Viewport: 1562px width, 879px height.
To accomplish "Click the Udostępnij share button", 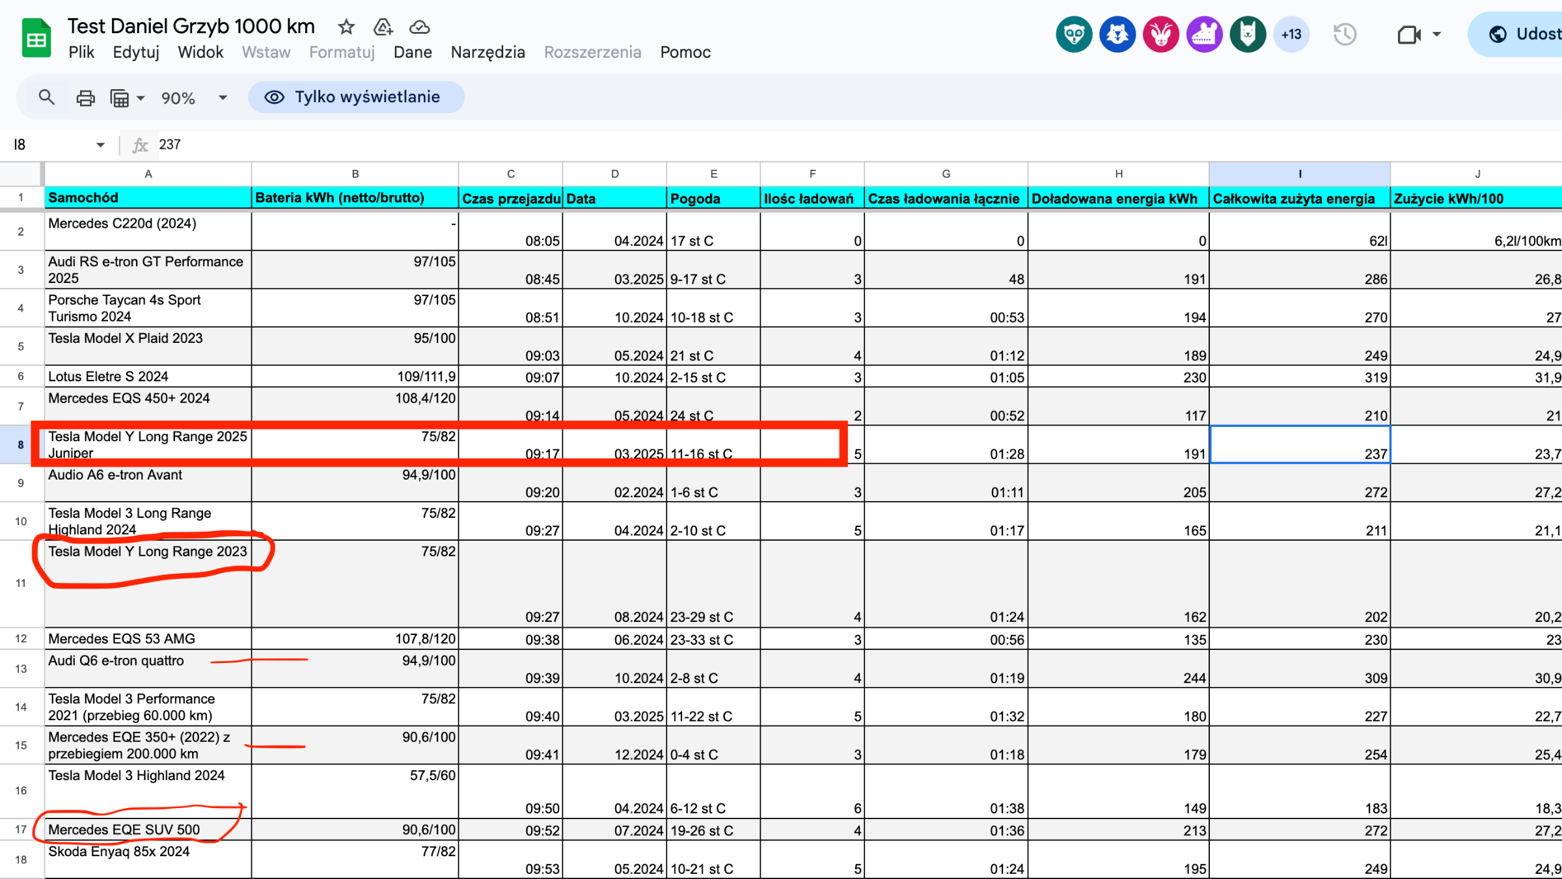I will [1516, 34].
